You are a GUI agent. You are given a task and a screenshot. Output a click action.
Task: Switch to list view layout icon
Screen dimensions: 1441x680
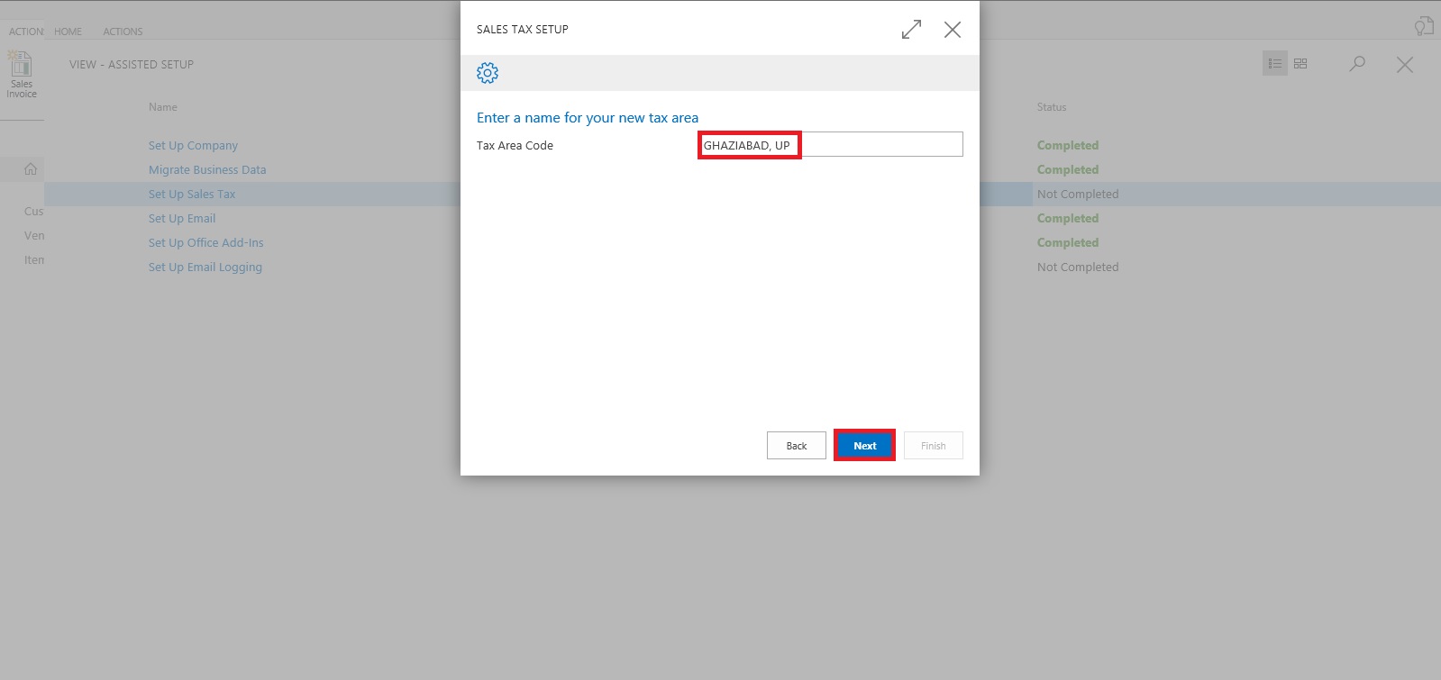coord(1274,64)
